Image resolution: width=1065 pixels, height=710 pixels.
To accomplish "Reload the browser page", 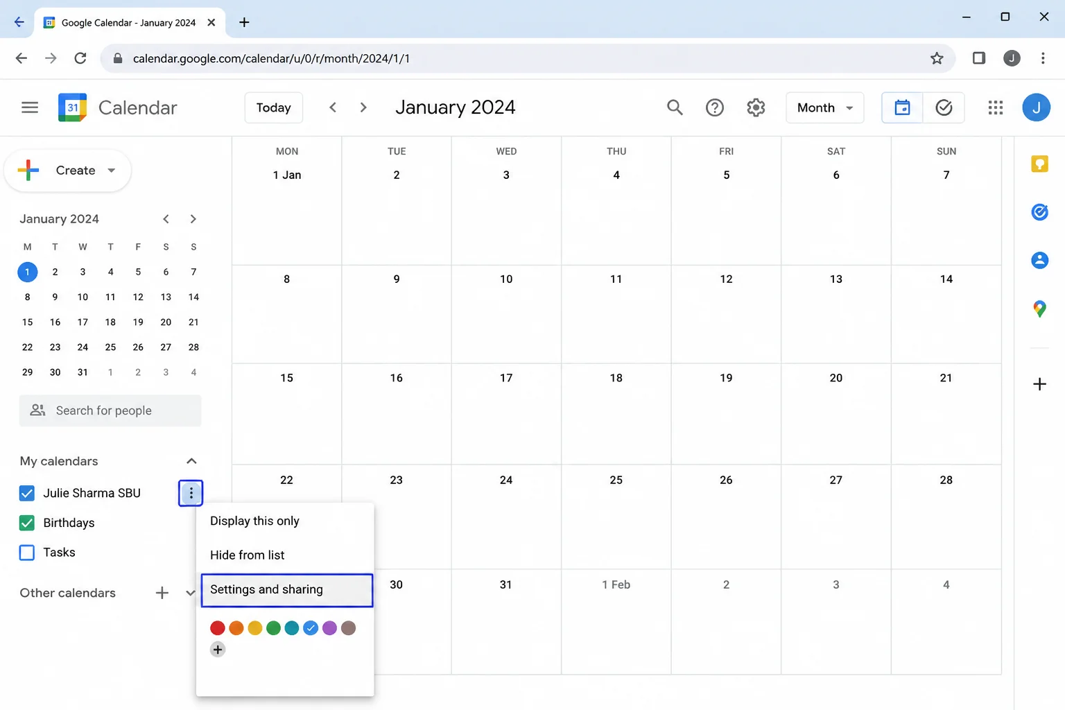I will coord(80,58).
